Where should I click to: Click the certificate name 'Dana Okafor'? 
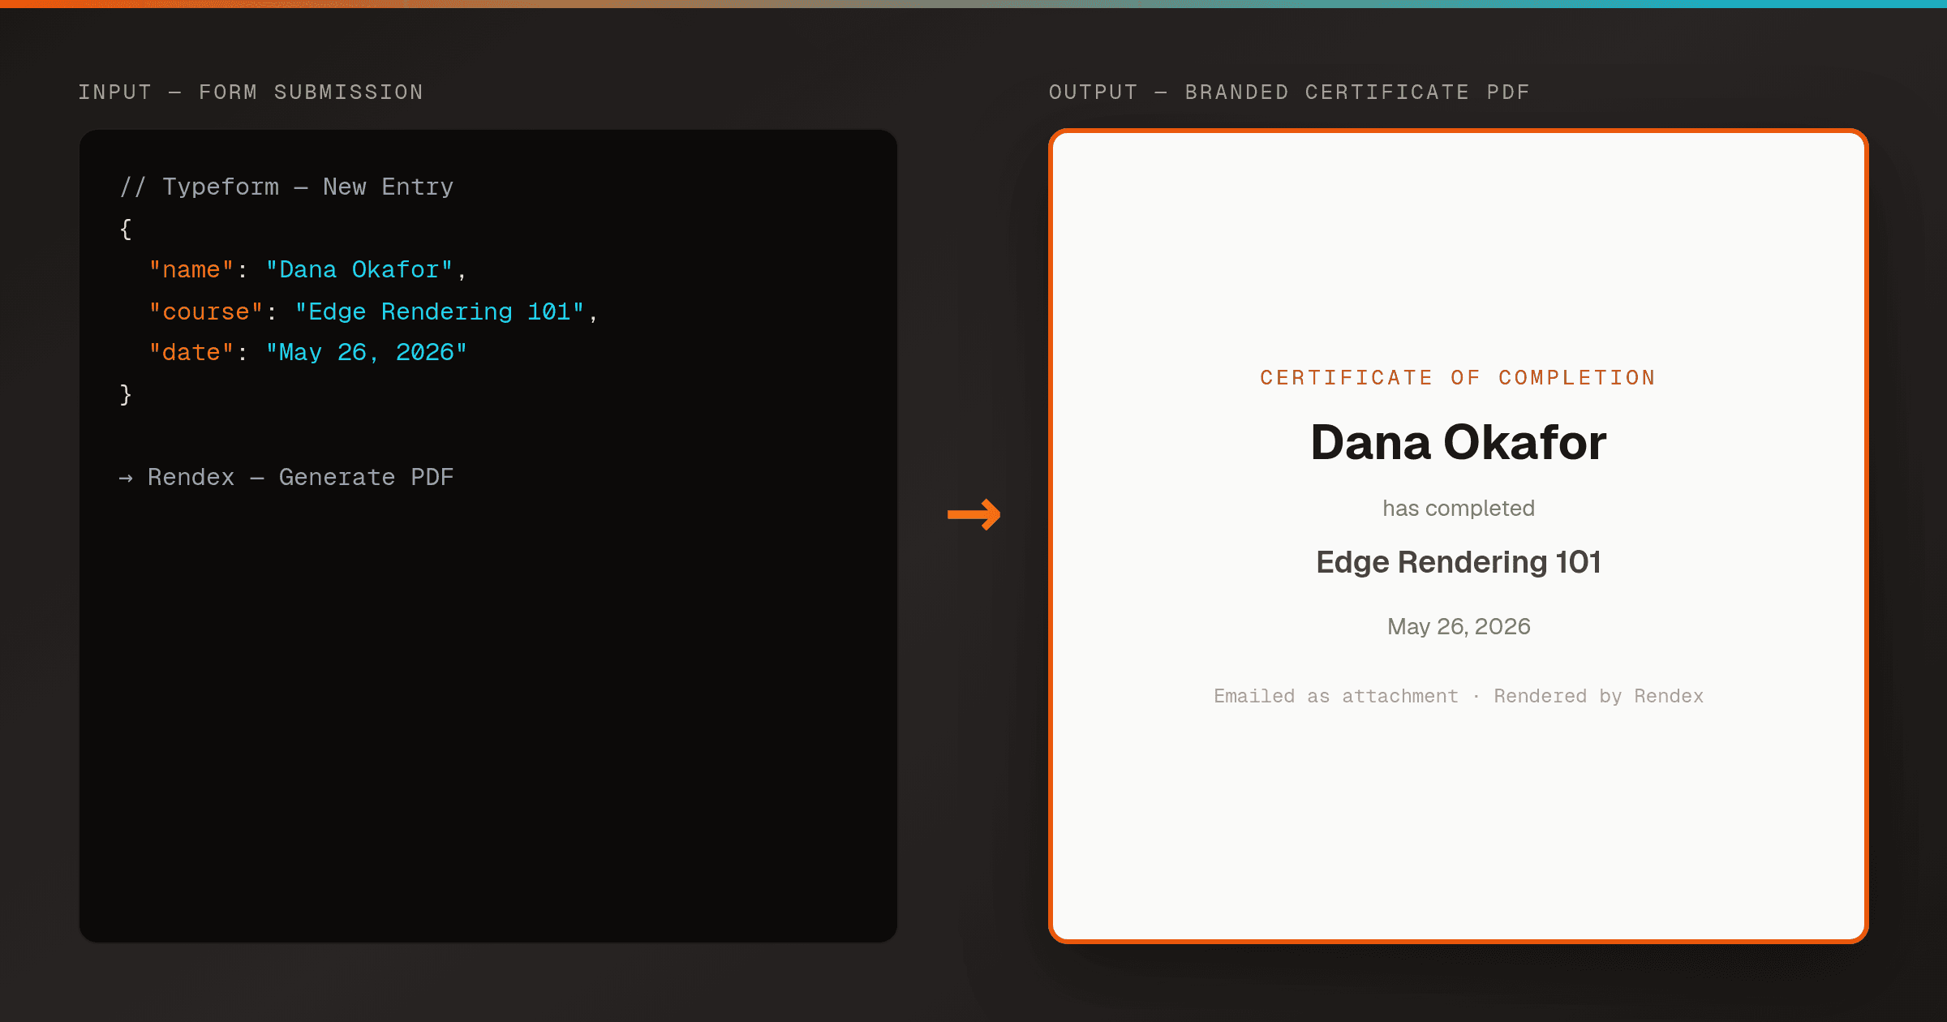coord(1459,443)
